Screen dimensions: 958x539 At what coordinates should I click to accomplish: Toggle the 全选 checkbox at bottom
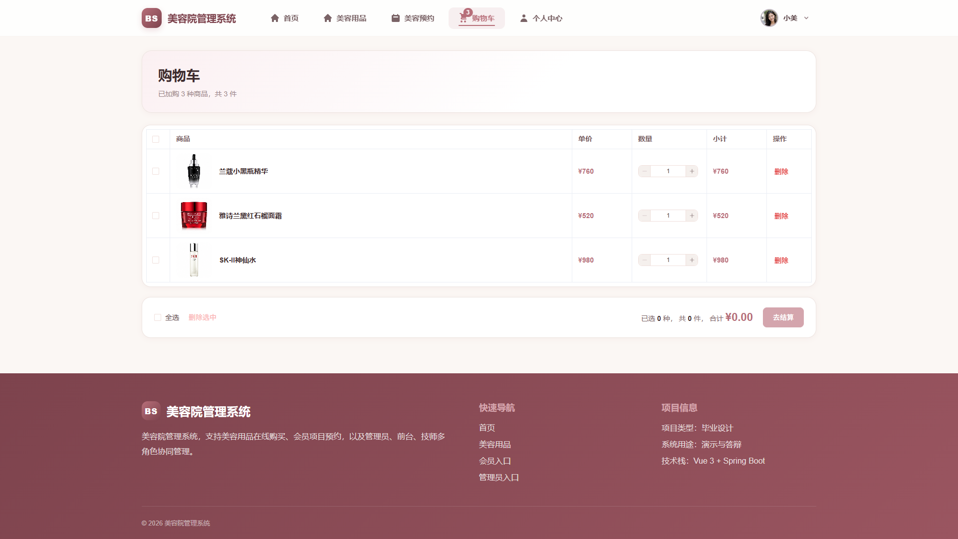[x=158, y=317]
